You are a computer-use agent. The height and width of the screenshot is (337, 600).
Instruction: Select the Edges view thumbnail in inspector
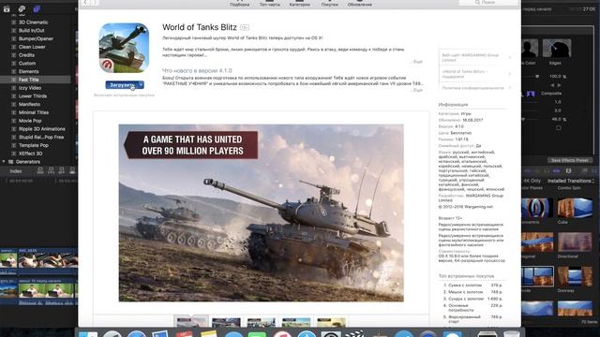click(x=556, y=48)
